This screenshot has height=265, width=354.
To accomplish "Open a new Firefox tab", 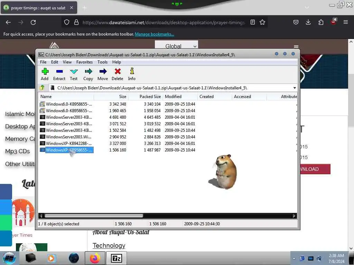I will pos(84,8).
